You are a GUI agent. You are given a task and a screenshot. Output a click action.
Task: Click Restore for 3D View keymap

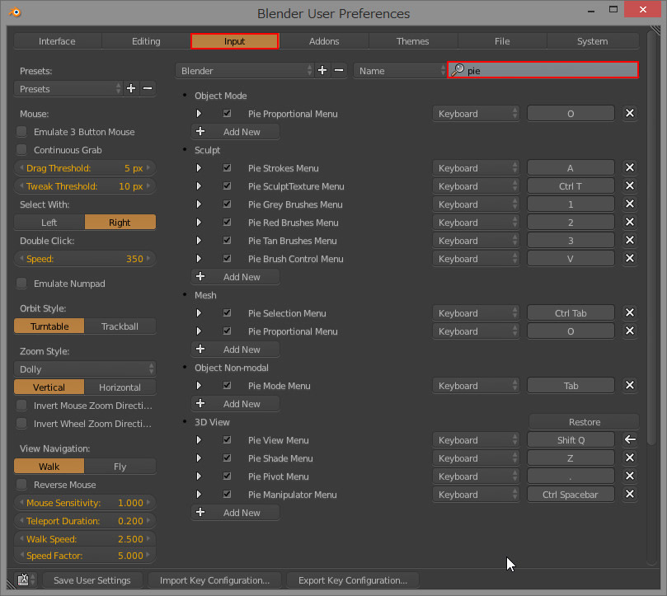point(584,422)
